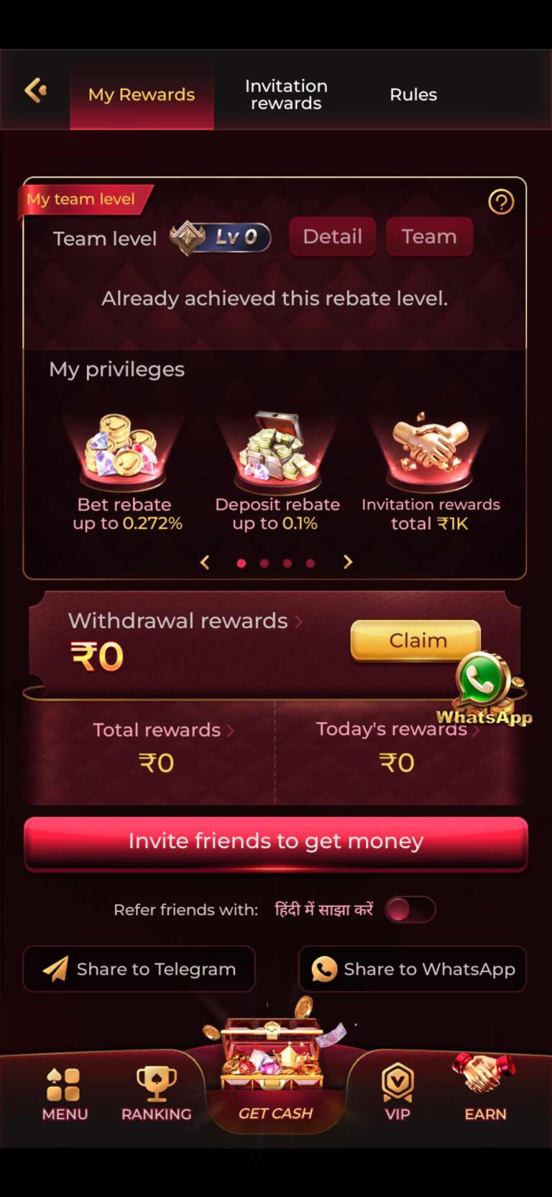Go to previous privileges page with left chevron
Image resolution: width=552 pixels, height=1197 pixels.
205,562
